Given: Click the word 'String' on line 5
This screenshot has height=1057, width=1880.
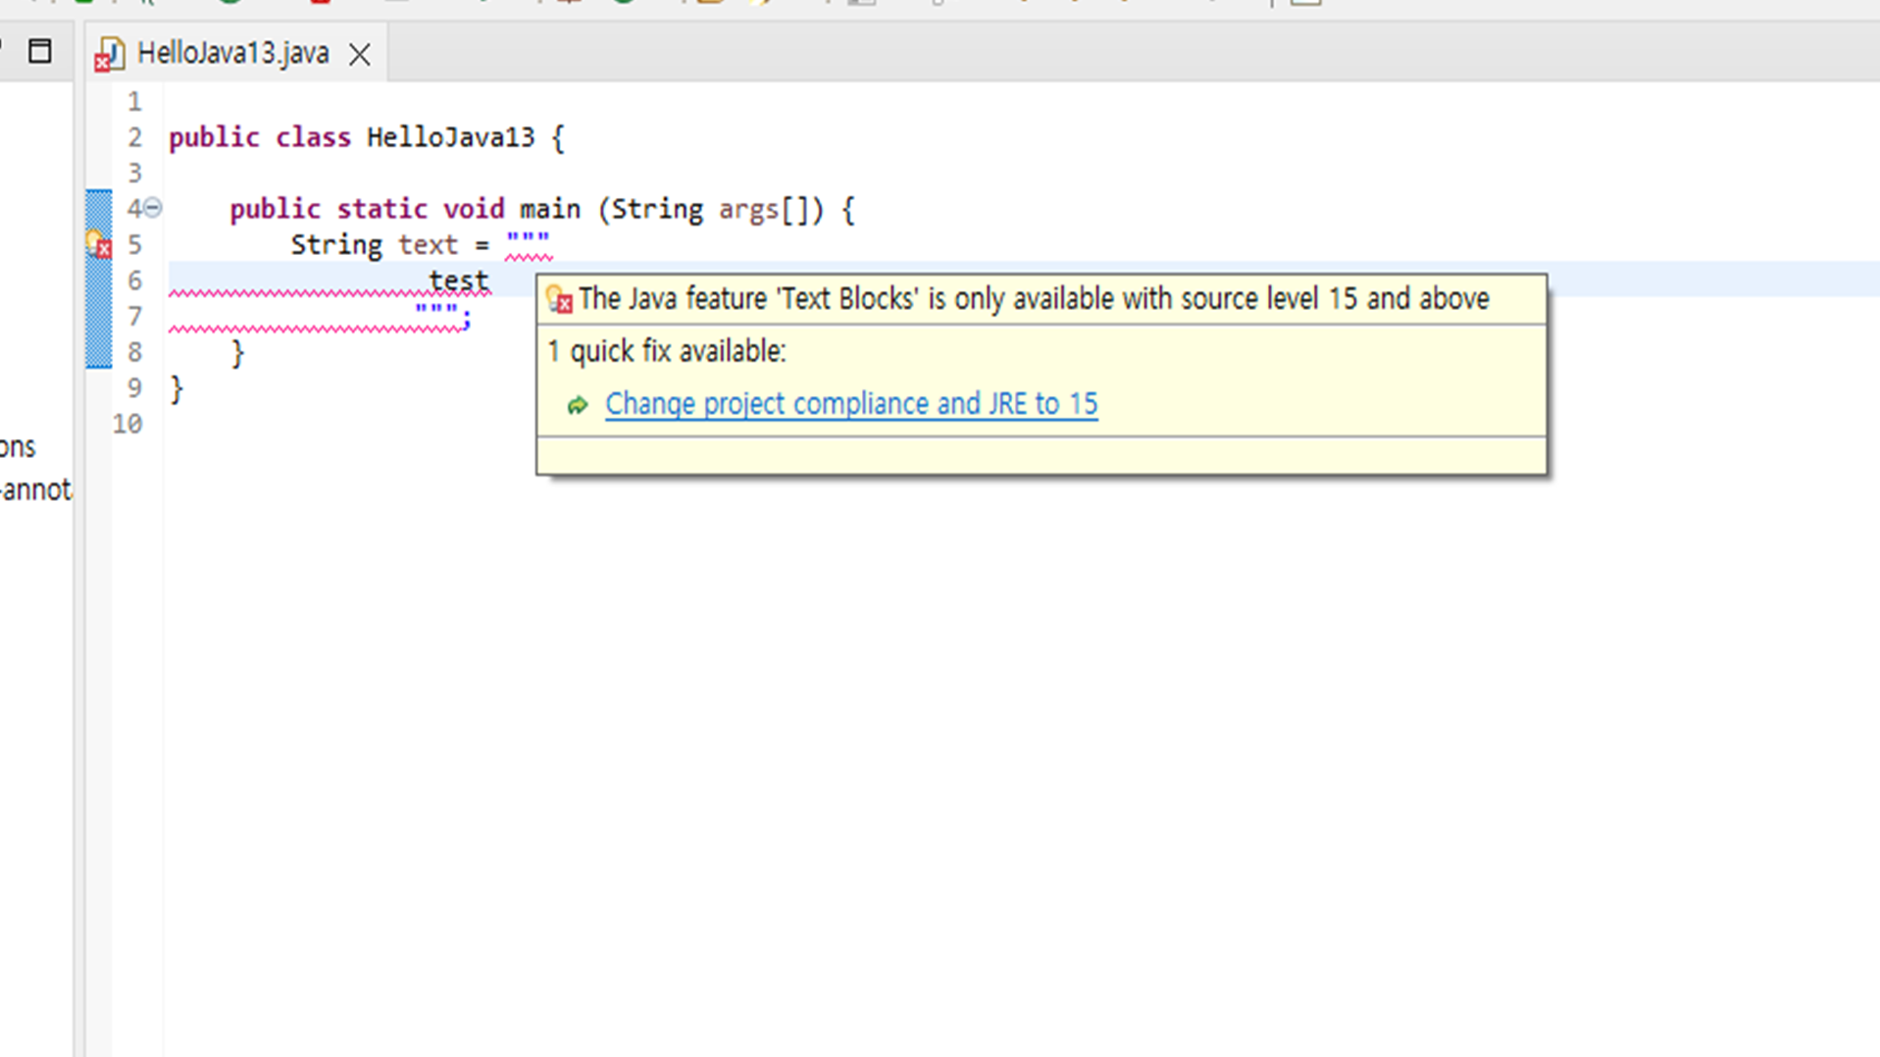Looking at the screenshot, I should click(336, 245).
